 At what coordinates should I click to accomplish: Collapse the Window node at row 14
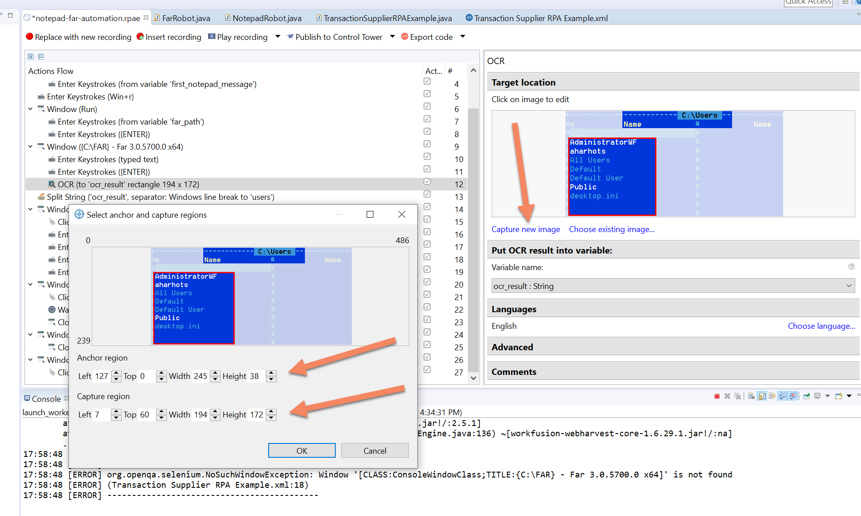(x=30, y=209)
